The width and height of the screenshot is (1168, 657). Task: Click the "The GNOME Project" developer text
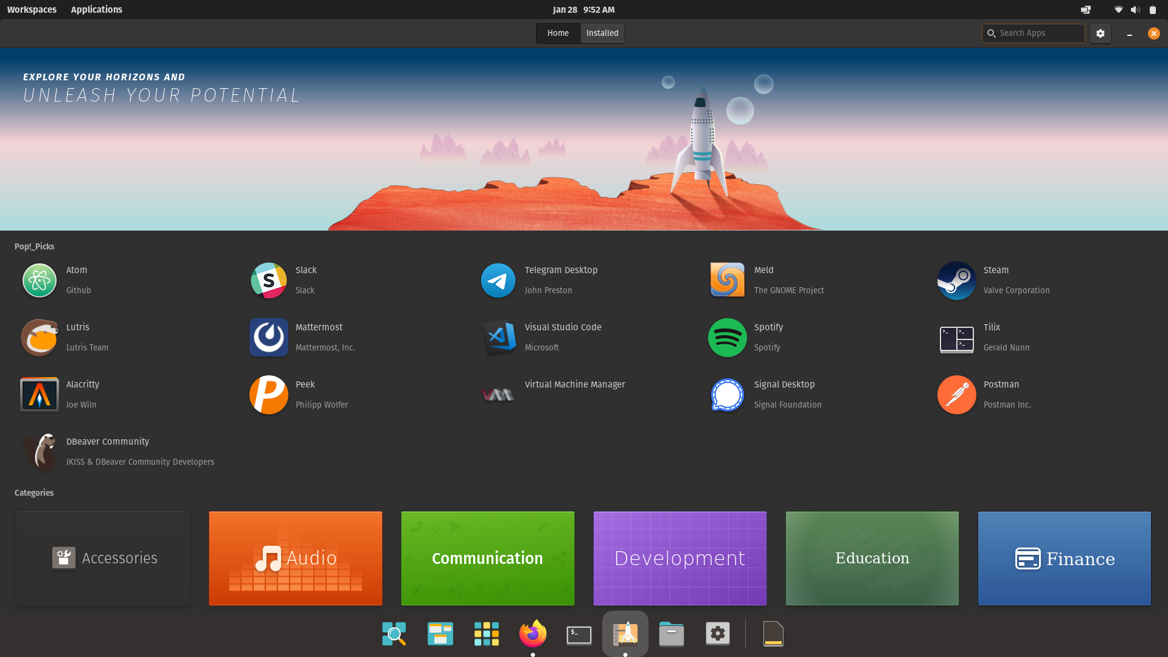(789, 291)
